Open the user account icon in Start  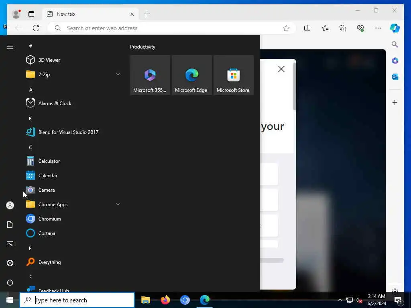[x=10, y=205]
